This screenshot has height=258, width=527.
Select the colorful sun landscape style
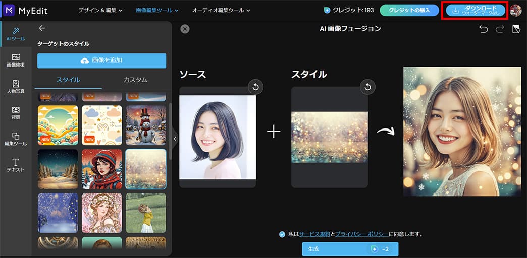pos(58,125)
